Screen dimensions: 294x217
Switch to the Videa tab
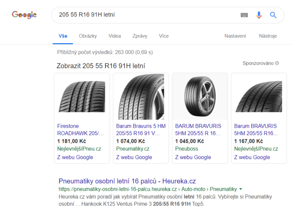(115, 36)
